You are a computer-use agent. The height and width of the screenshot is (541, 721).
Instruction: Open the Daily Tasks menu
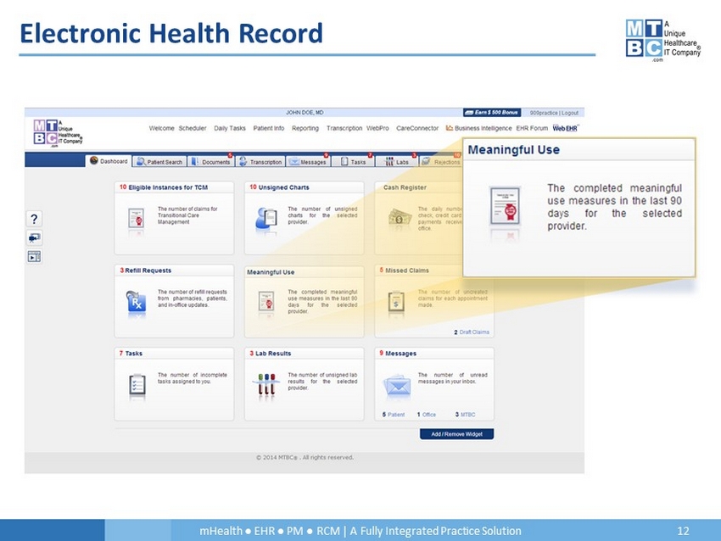(x=230, y=128)
